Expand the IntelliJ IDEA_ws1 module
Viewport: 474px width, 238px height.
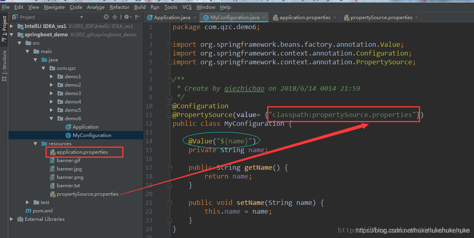pos(12,26)
